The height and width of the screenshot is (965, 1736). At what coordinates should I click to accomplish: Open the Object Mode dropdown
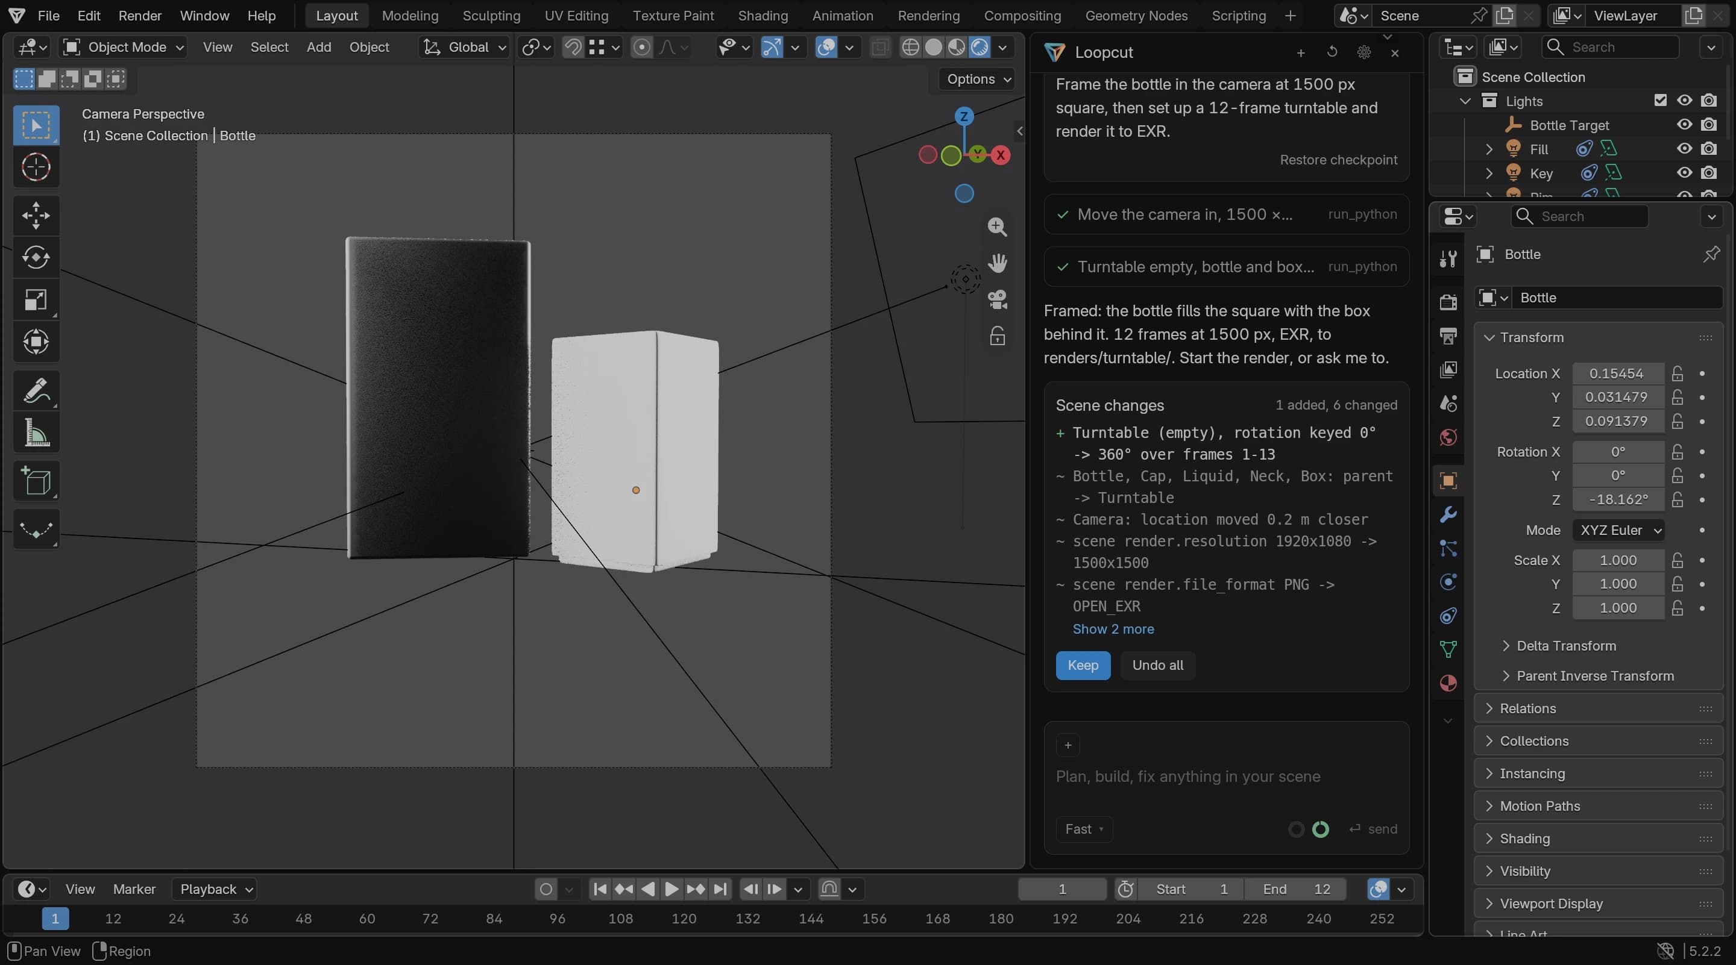click(x=122, y=47)
